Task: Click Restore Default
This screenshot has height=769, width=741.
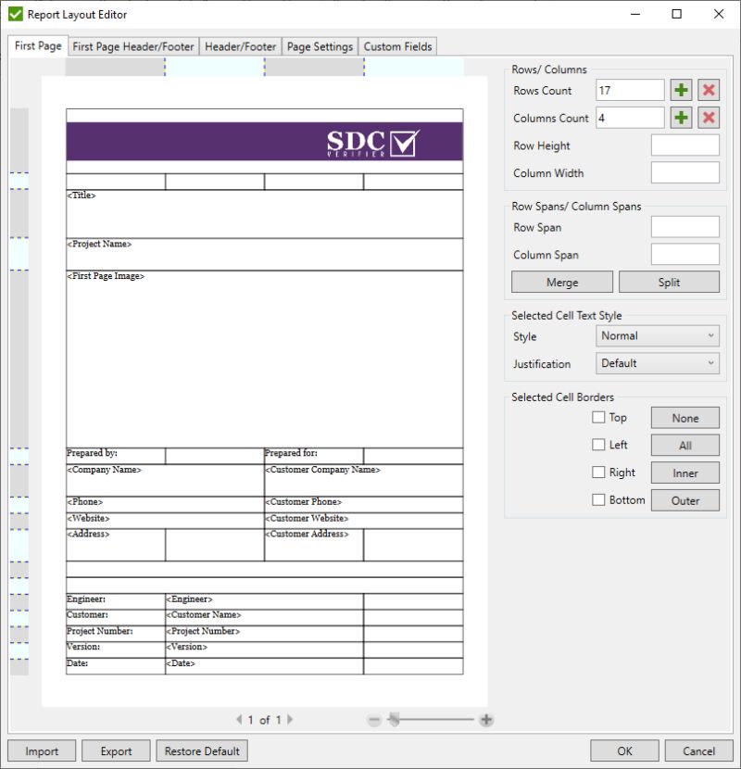Action: click(x=201, y=750)
